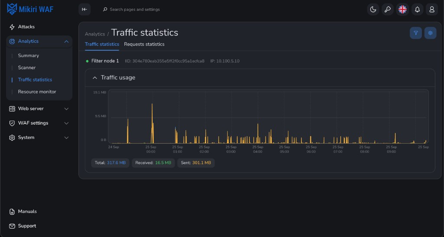Click the 9.5 MB axis label
This screenshot has width=444, height=237.
click(100, 116)
